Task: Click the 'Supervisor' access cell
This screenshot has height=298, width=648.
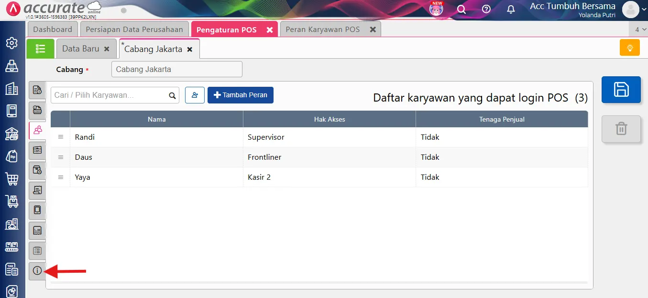Action: click(x=329, y=137)
